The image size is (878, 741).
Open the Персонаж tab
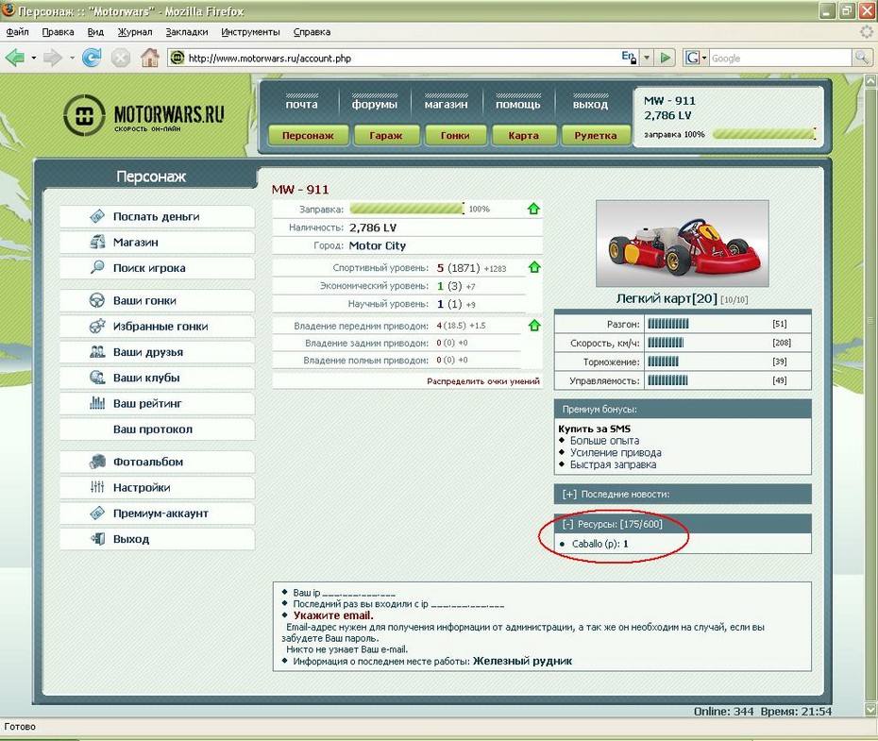(308, 135)
